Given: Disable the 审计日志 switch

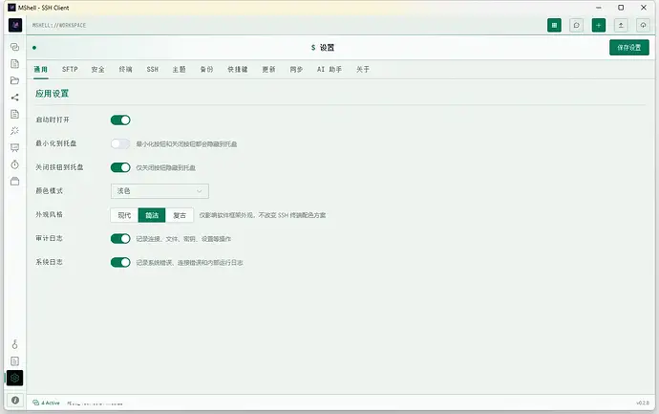Looking at the screenshot, I should coord(120,239).
